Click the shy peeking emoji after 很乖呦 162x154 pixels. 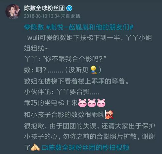click(x=109, y=115)
